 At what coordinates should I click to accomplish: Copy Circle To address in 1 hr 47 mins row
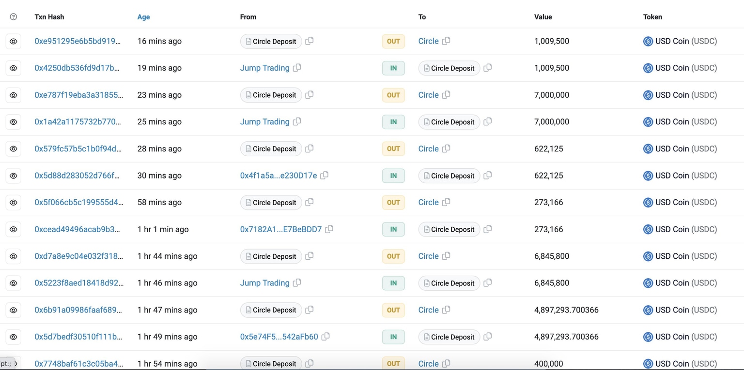coord(446,310)
